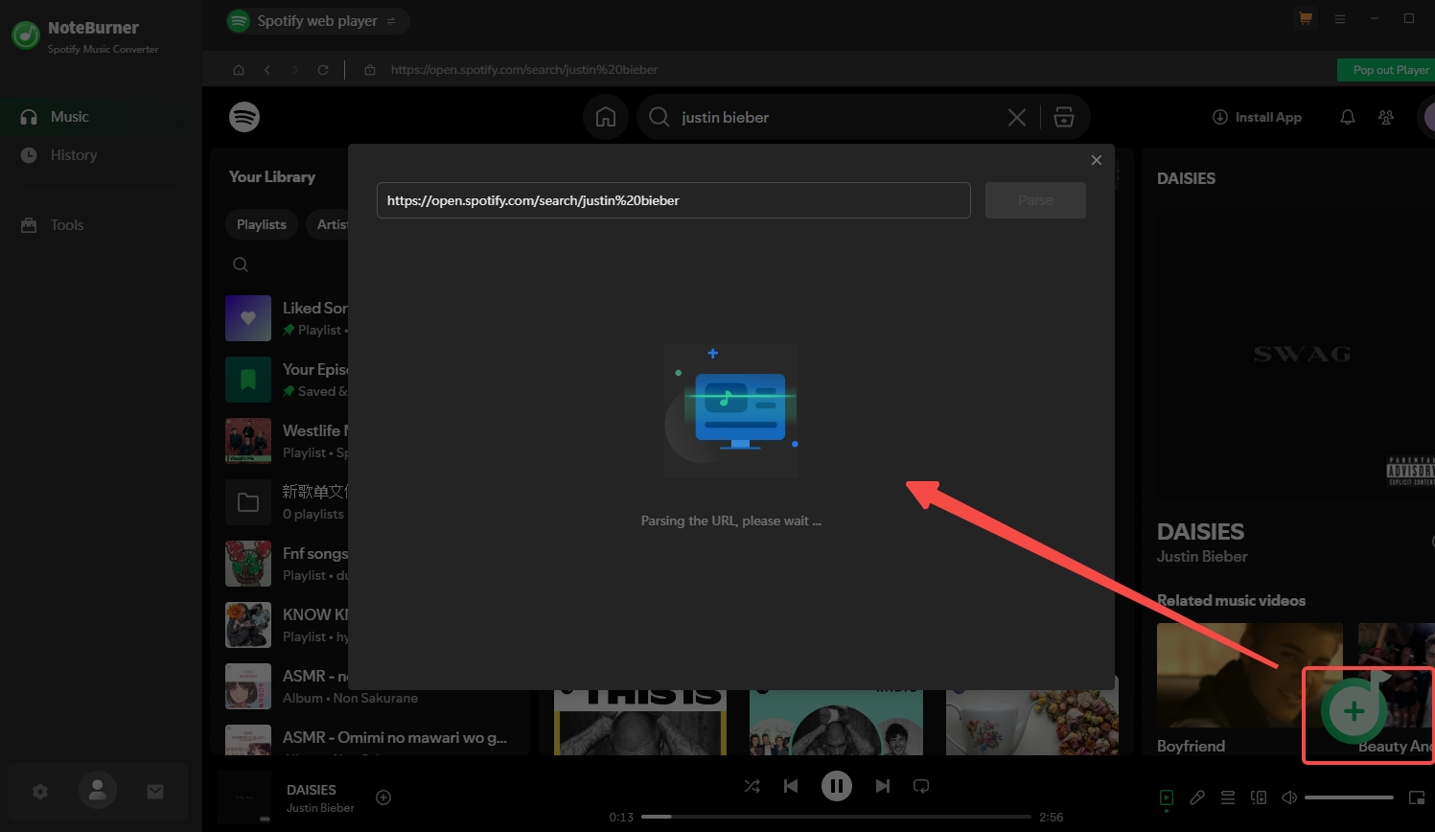The image size is (1435, 832).
Task: Click the green add-to-convert plus button
Action: 1354,711
